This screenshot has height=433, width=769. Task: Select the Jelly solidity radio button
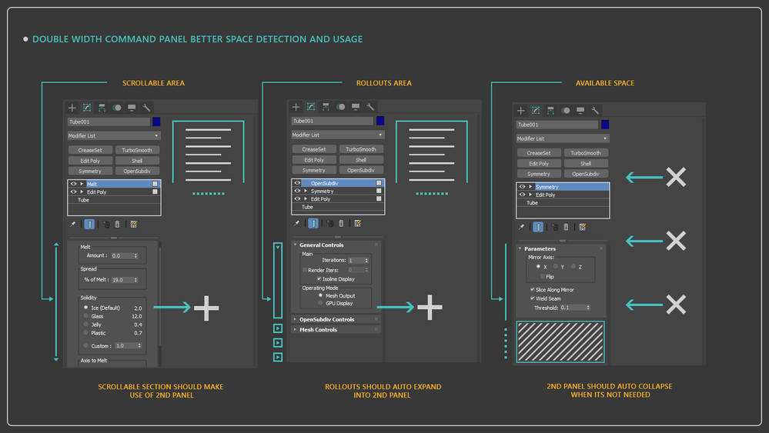pos(85,325)
